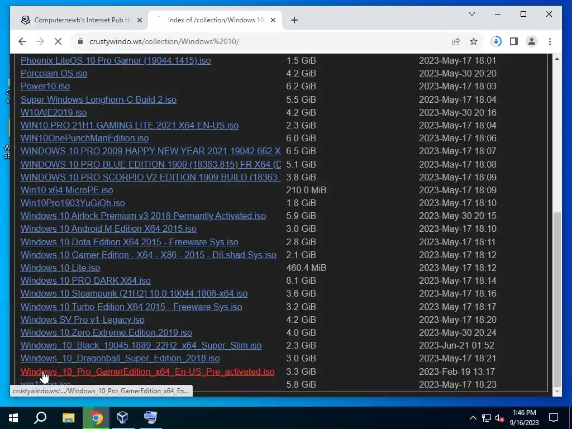Download Win10.x64.MicroPE.iso
The image size is (572, 429).
pos(67,190)
